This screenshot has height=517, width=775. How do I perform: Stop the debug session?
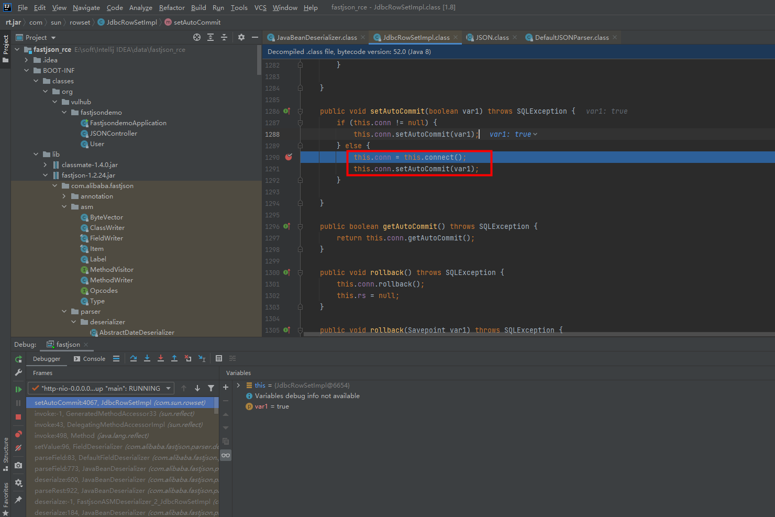(18, 417)
